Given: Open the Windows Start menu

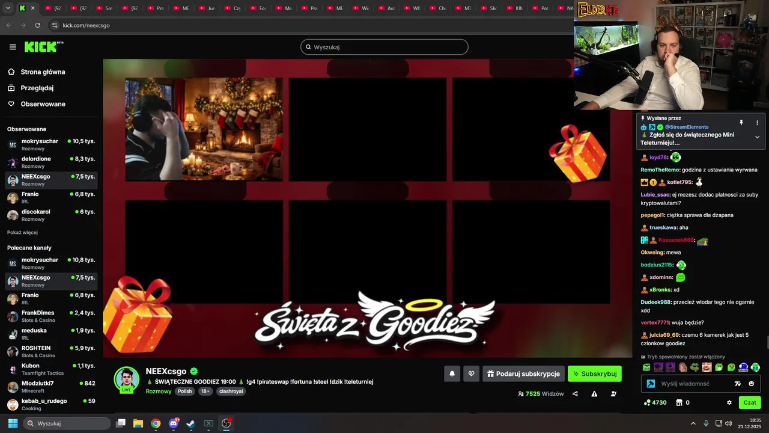Looking at the screenshot, I should point(13,423).
